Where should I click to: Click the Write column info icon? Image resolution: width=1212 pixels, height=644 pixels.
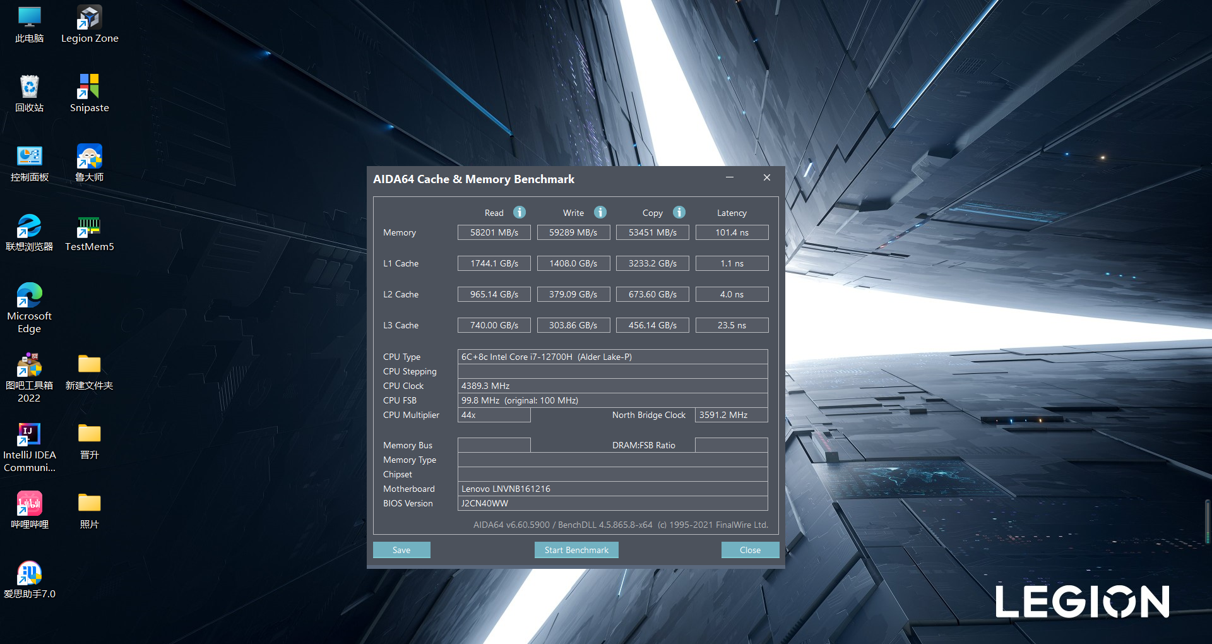[600, 212]
